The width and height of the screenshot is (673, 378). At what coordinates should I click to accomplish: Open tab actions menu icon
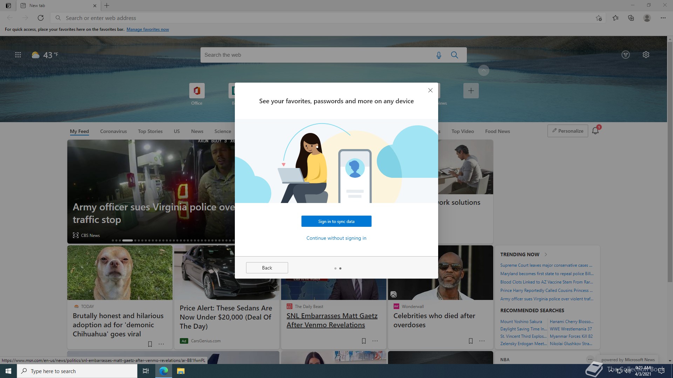click(x=8, y=6)
